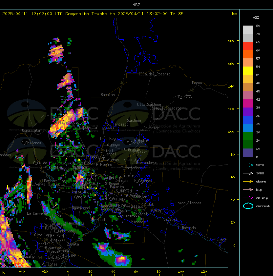Click the 'S_MARTIN' place label
Image resolution: width=273 pixels, height=276 pixels.
(x=124, y=191)
